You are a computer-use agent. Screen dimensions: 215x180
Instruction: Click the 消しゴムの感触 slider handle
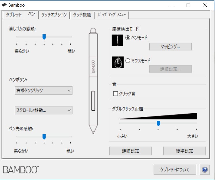click(x=44, y=37)
